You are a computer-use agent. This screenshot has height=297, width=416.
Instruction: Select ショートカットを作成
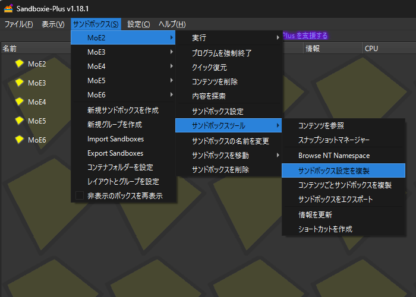(x=343, y=229)
